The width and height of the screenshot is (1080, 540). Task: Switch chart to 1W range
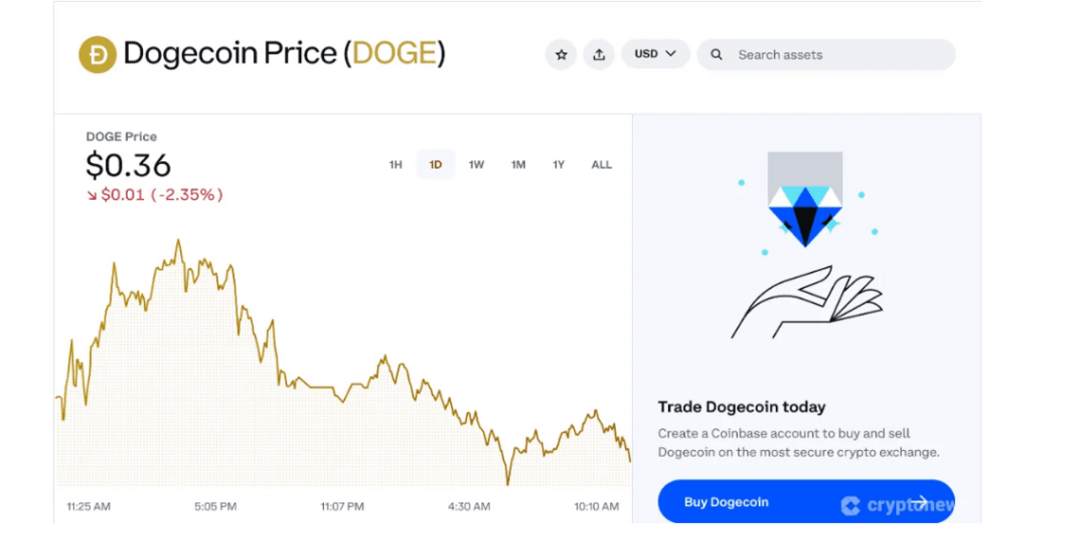click(x=477, y=165)
